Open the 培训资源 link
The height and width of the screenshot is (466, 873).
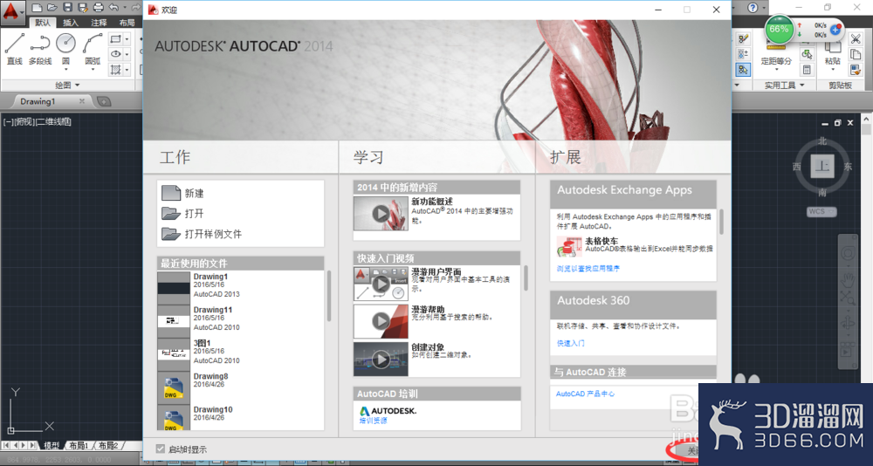coord(373,421)
